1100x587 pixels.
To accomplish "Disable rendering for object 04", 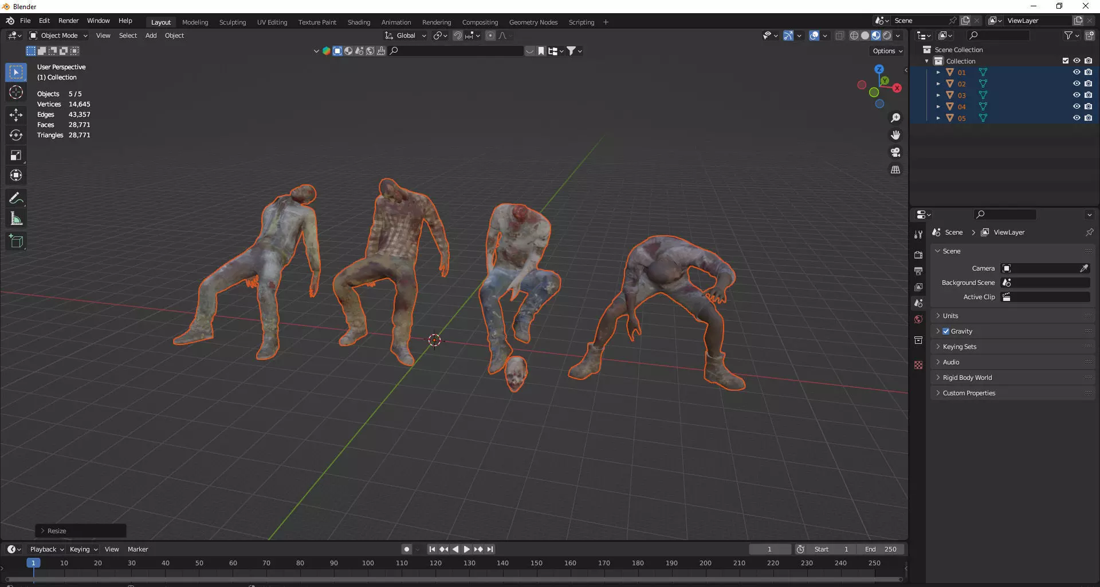I will (x=1088, y=106).
